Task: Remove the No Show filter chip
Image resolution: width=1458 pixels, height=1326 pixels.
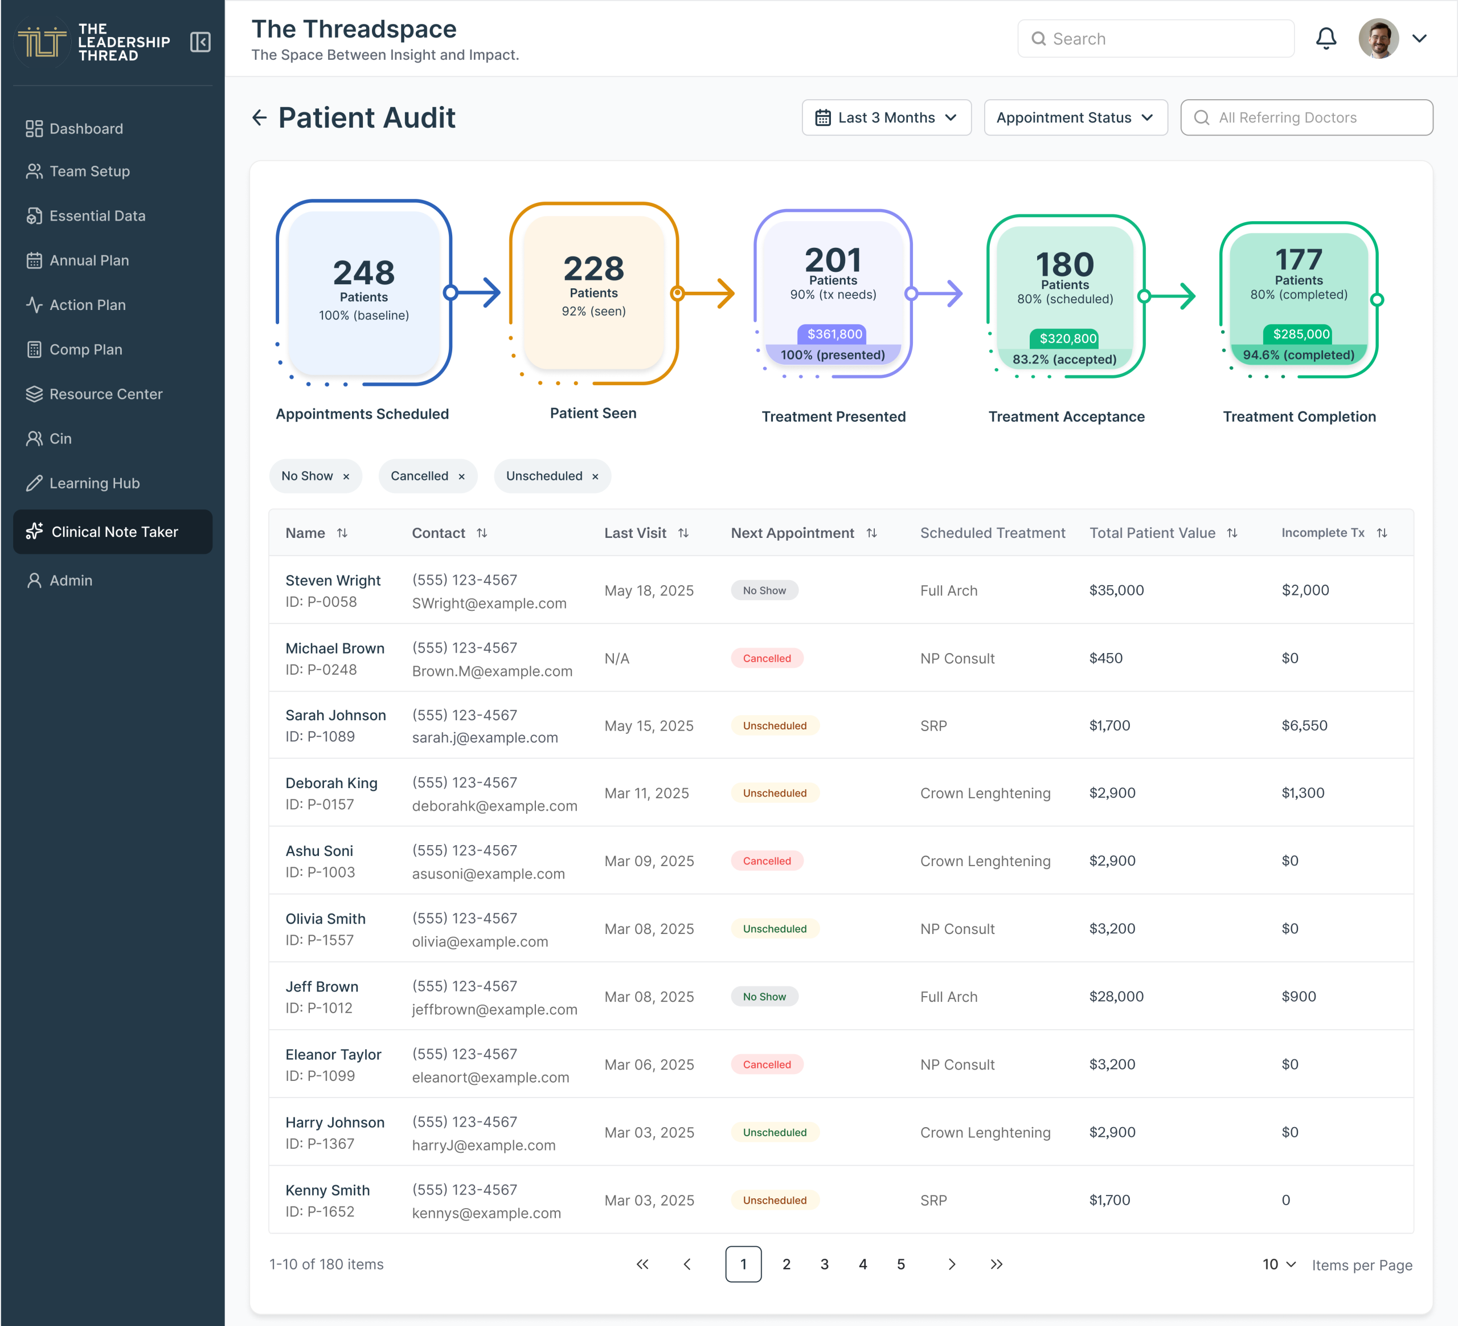Action: click(346, 477)
